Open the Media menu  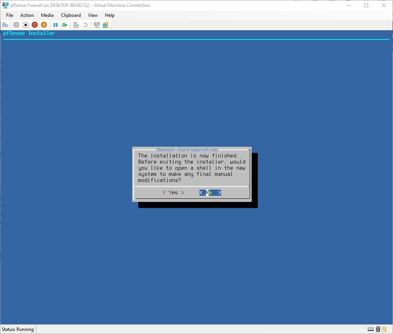click(x=47, y=15)
